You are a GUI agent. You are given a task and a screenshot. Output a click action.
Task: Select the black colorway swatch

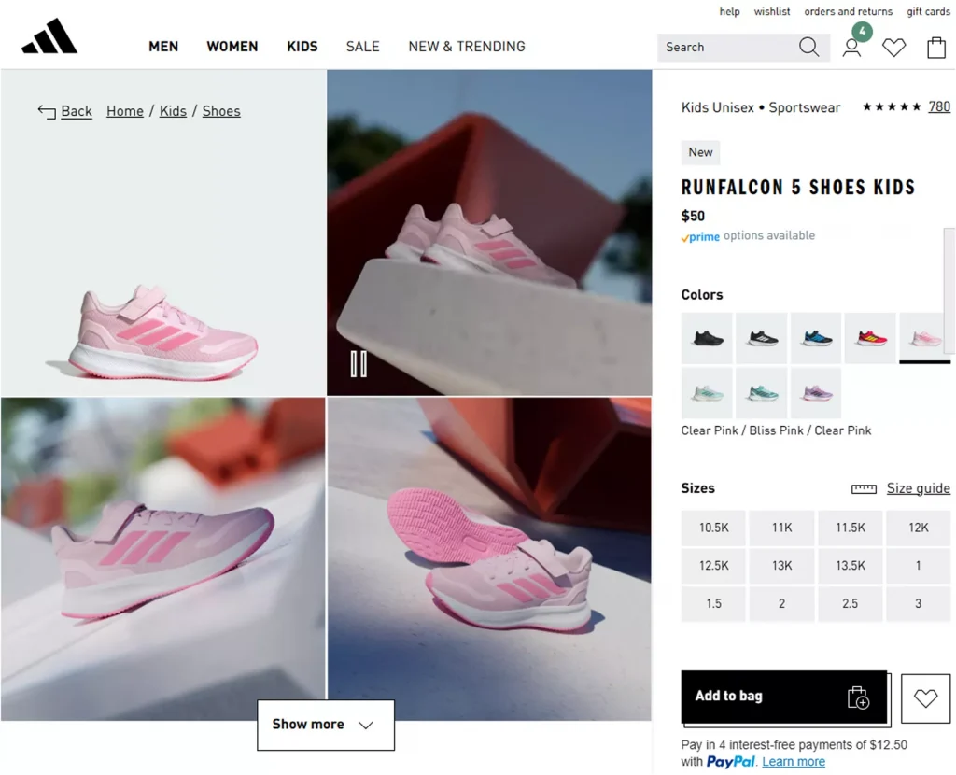(x=706, y=337)
